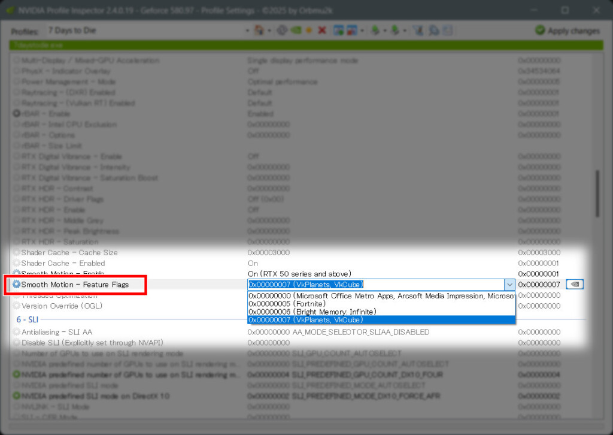Image resolution: width=613 pixels, height=435 pixels.
Task: Collapse the 6 - SLI section header
Action: [28, 319]
